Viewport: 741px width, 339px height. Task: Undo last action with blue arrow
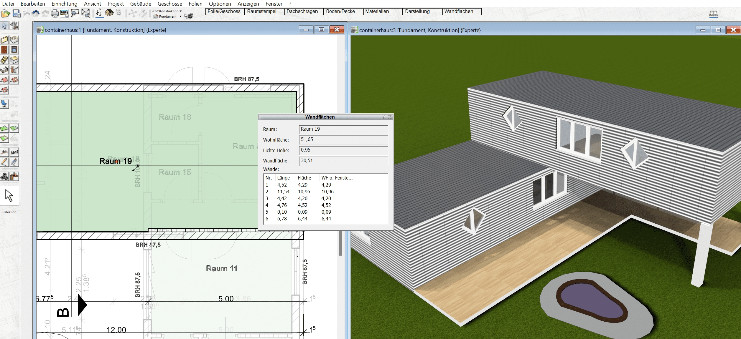[x=36, y=14]
